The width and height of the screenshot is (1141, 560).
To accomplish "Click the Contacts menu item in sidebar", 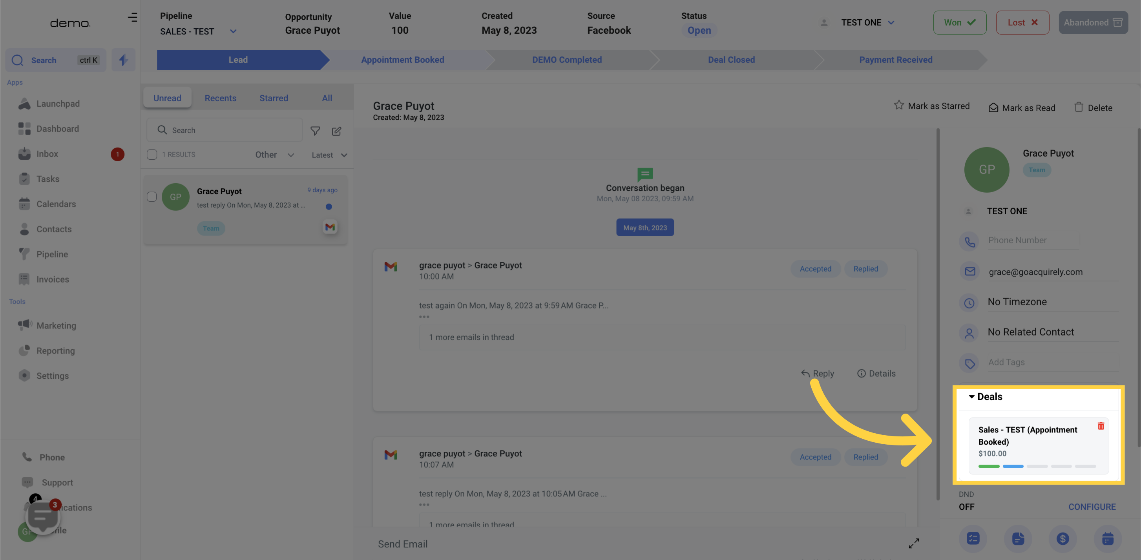I will [x=54, y=229].
